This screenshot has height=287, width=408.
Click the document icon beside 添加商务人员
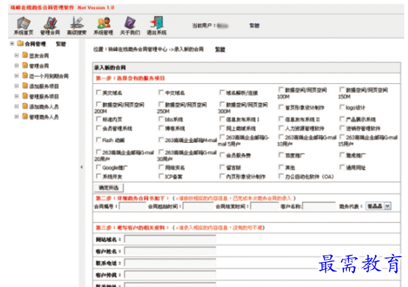click(25, 106)
